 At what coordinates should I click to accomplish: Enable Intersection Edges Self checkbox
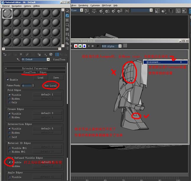[9, 137]
